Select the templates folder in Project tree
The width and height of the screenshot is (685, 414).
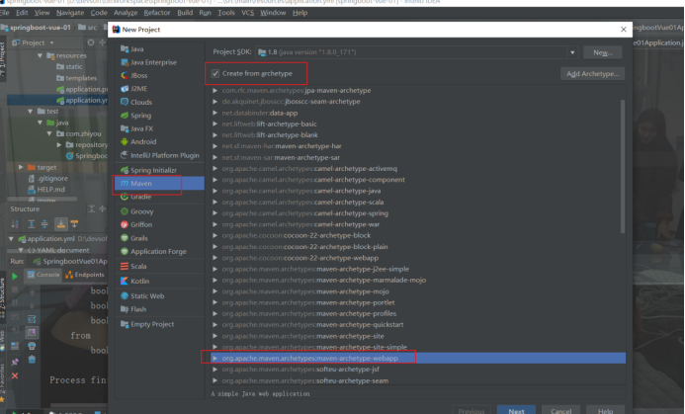point(76,78)
